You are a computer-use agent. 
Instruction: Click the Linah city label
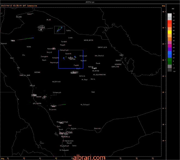(x=70, y=38)
